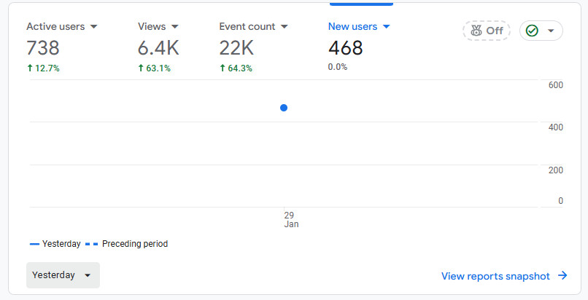Viewport: 588px width, 300px height.
Task: Open the New users metric dropdown
Action: coord(359,26)
